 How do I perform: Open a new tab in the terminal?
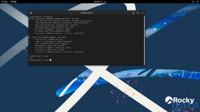pos(31,13)
